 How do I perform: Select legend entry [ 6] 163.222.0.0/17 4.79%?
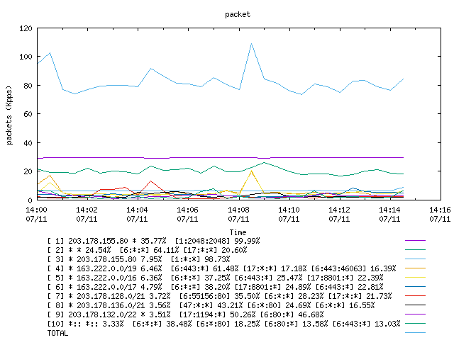[216, 287]
